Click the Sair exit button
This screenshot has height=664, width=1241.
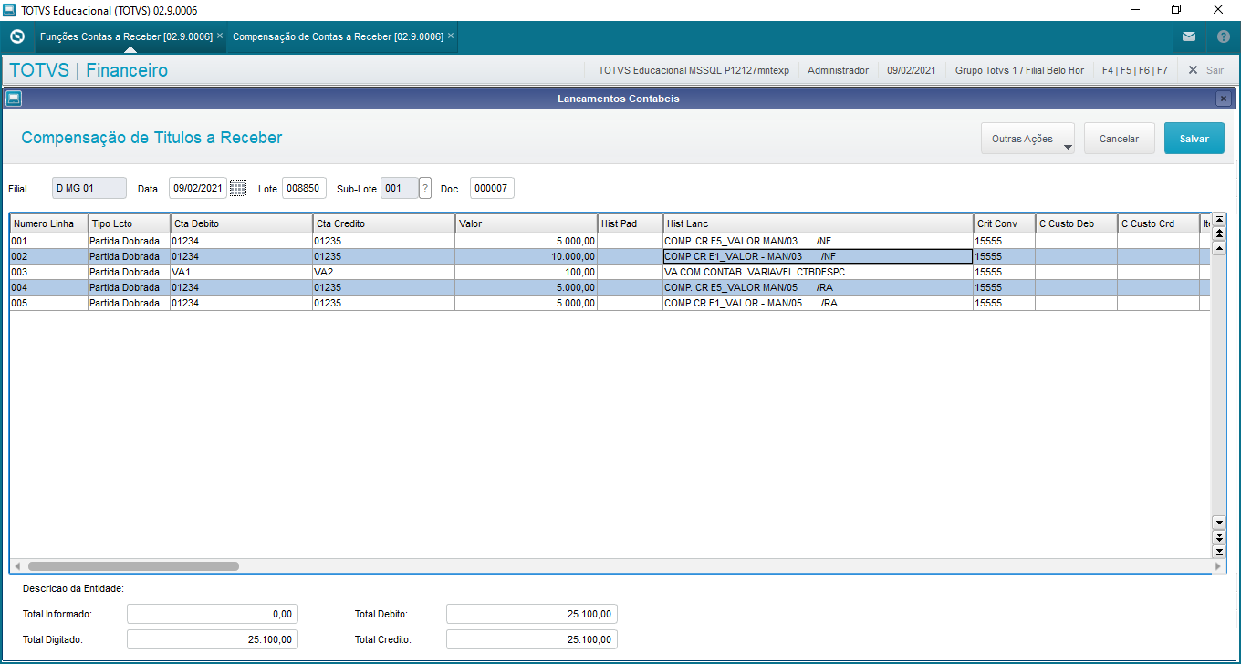pos(1205,70)
